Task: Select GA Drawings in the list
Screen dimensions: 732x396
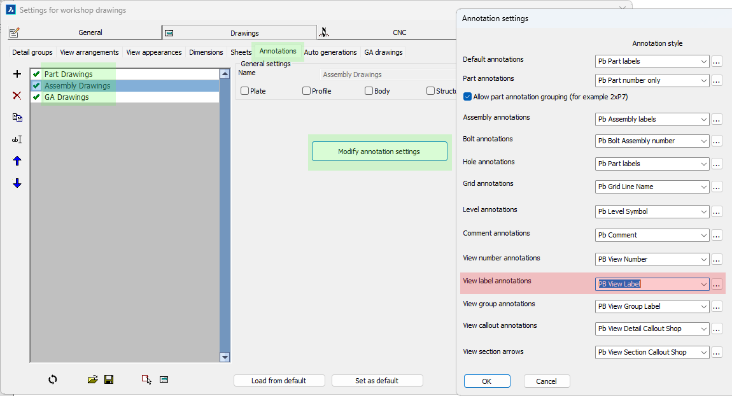Action: point(67,97)
